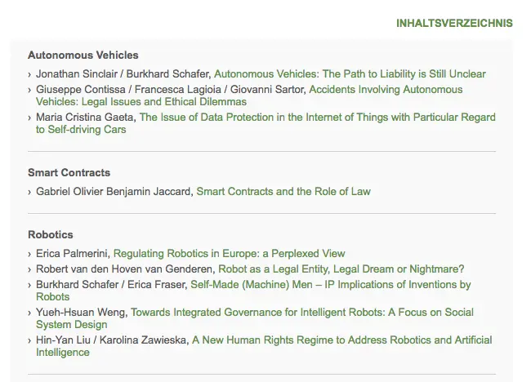Click the chevron before Giuseppe Contissa entry
Viewport: 531px width, 382px height.
click(29, 91)
